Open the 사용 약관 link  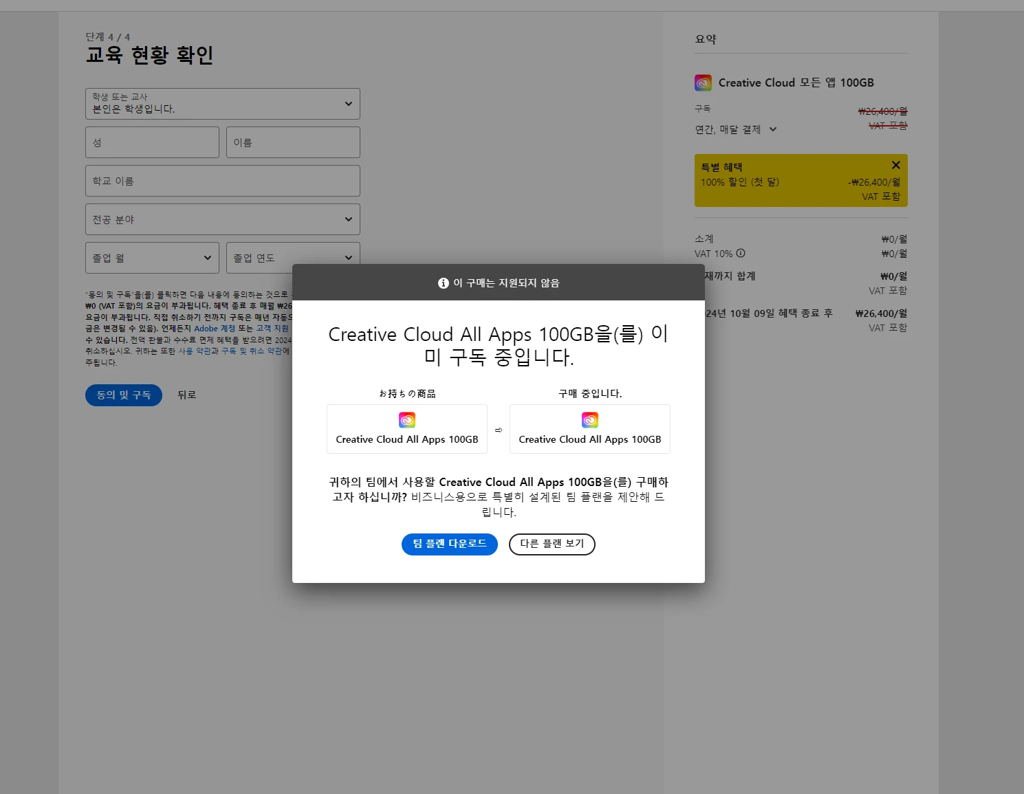(195, 351)
